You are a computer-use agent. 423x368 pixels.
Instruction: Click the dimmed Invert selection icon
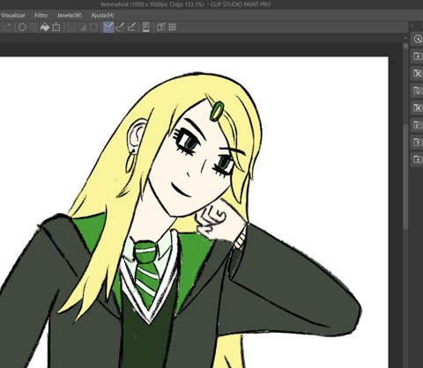(x=82, y=27)
